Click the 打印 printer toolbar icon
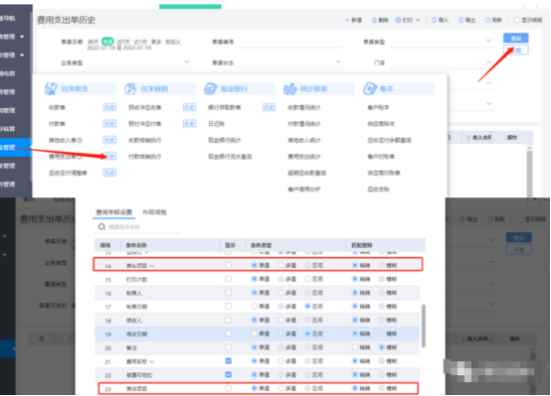The height and width of the screenshot is (396, 551). pyautogui.click(x=398, y=20)
